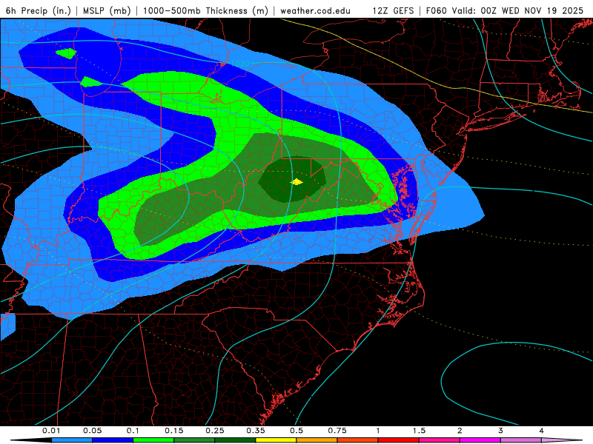Click the 'MSLP (mb)' title text
593x444 pixels.
(107, 10)
